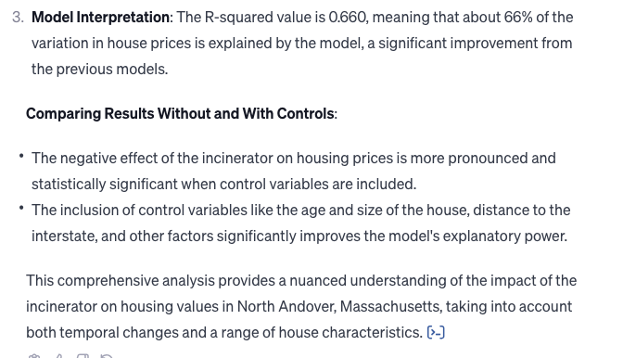Image resolution: width=623 pixels, height=358 pixels.
Task: Click the list number 3 marker
Action: coord(18,17)
